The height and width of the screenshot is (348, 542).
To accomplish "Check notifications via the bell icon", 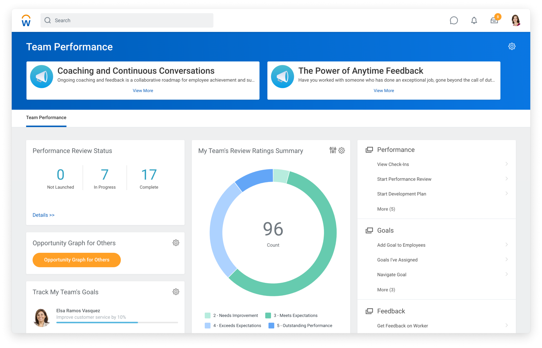I will [x=474, y=20].
